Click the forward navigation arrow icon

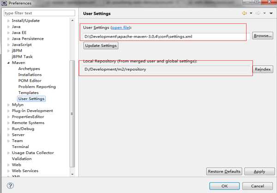(258, 13)
